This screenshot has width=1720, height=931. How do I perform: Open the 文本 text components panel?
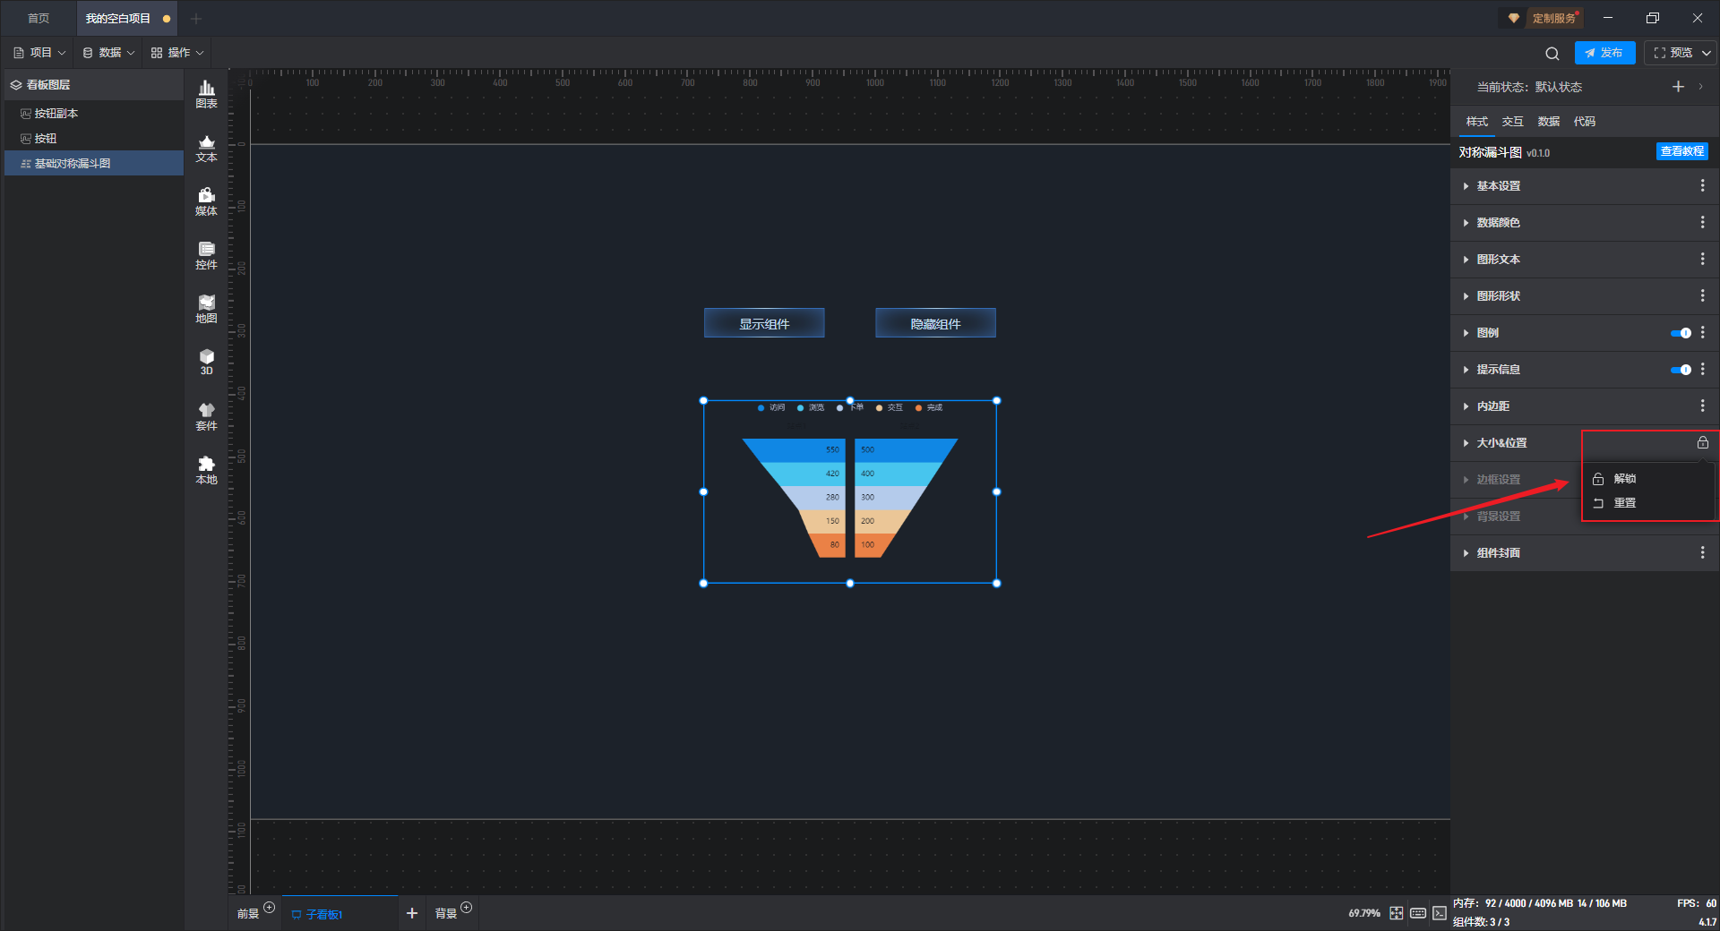pyautogui.click(x=206, y=148)
